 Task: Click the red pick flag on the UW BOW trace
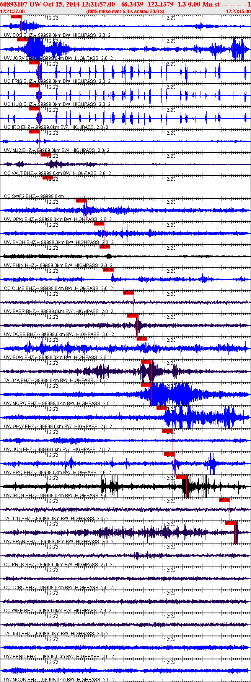[142, 339]
